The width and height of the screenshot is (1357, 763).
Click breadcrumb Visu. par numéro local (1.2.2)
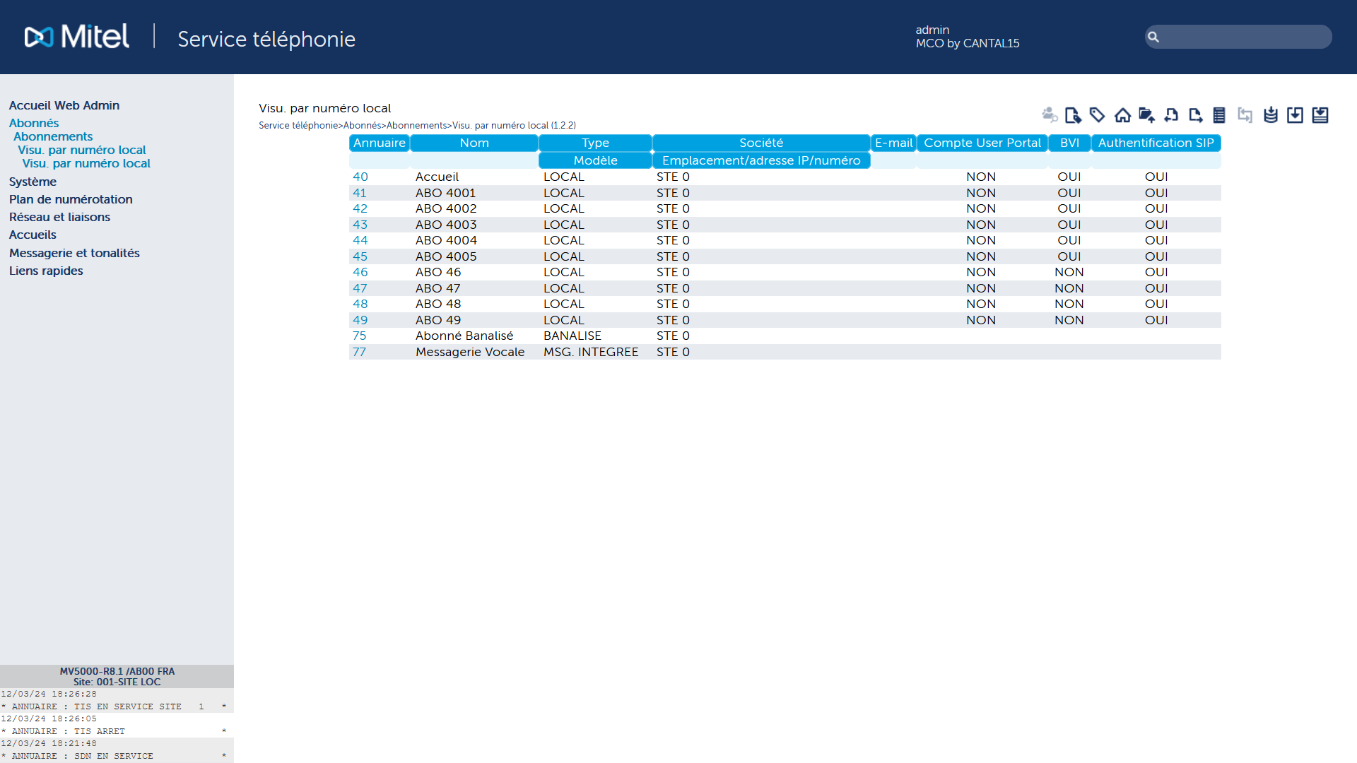(x=514, y=126)
